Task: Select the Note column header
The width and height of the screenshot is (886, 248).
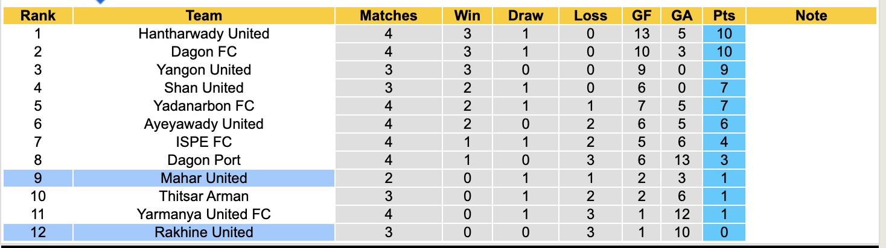Action: (x=811, y=16)
